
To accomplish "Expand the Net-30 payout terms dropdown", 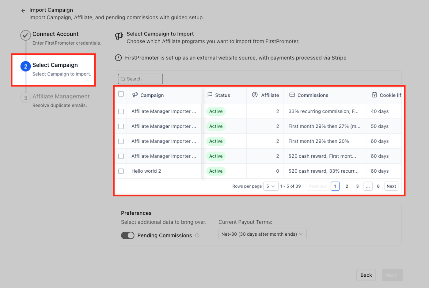I will (262, 234).
